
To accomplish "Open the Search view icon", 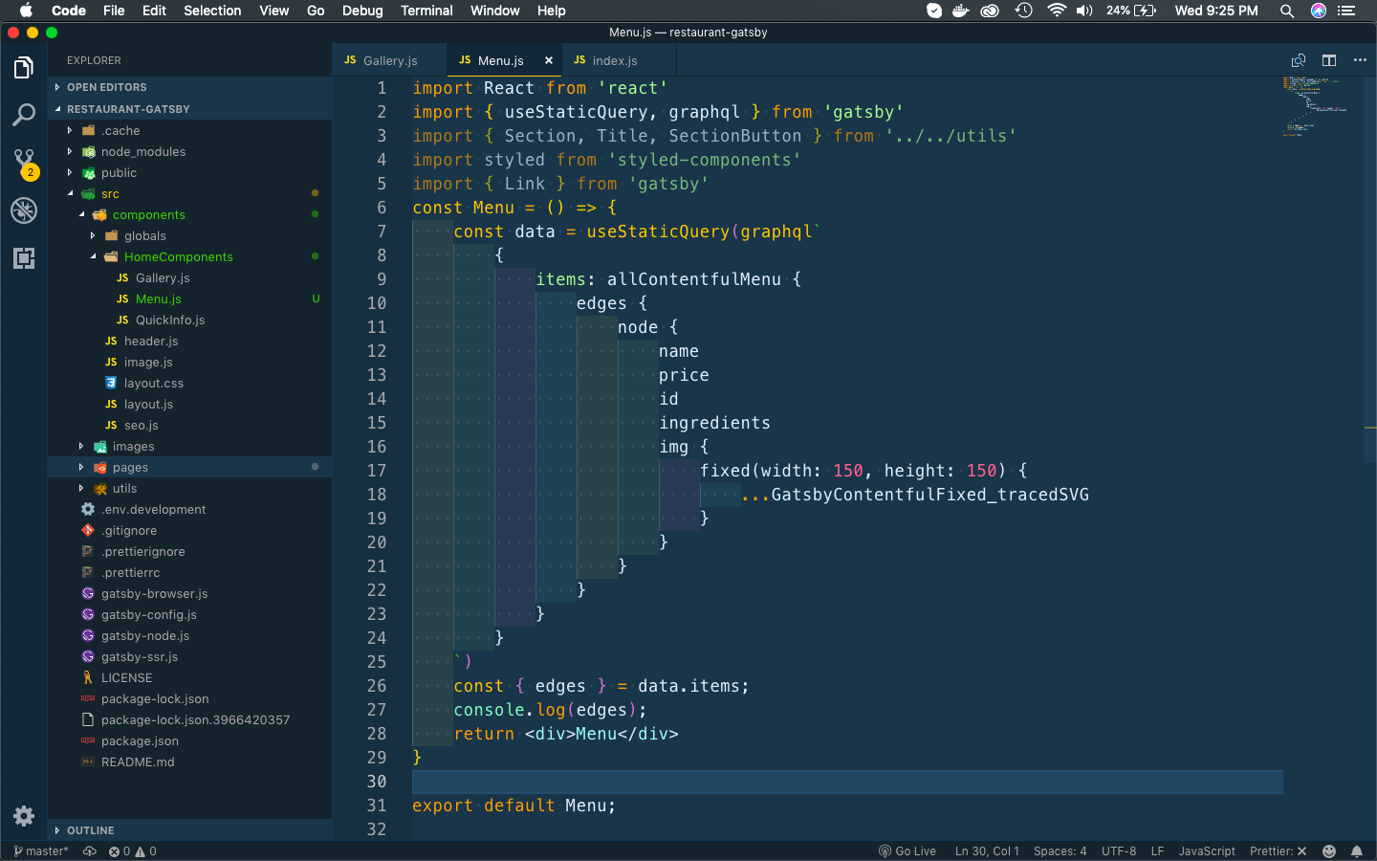I will [24, 115].
